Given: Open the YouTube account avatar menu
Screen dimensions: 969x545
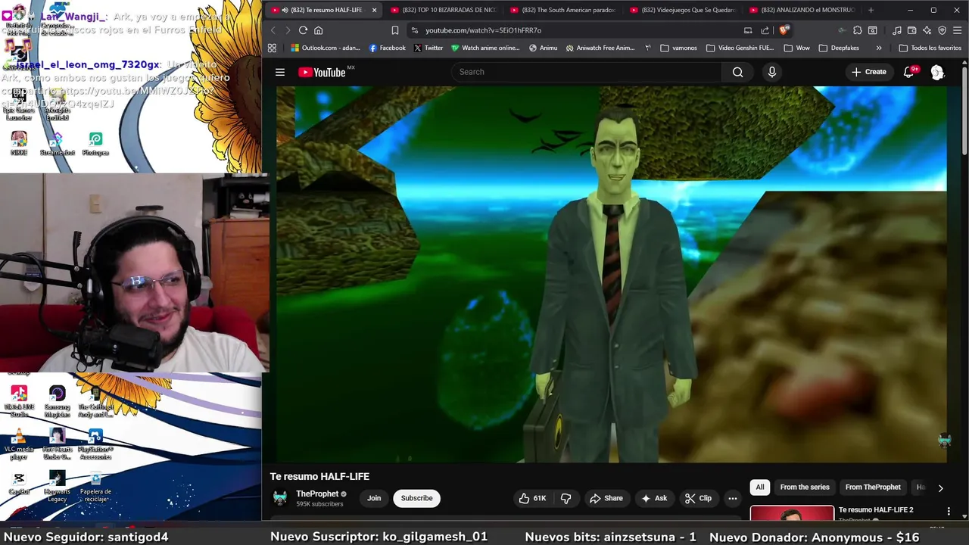Looking at the screenshot, I should pyautogui.click(x=937, y=72).
